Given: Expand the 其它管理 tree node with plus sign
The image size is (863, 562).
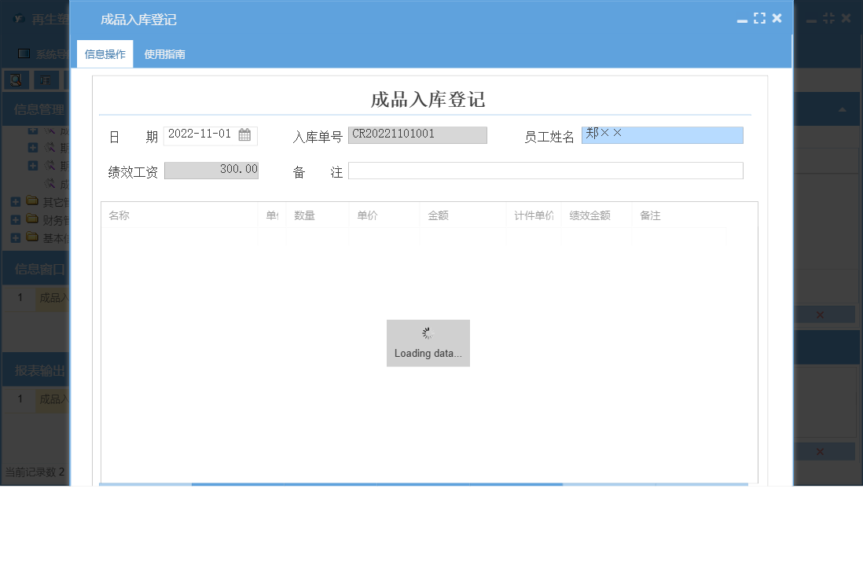Looking at the screenshot, I should tap(15, 200).
